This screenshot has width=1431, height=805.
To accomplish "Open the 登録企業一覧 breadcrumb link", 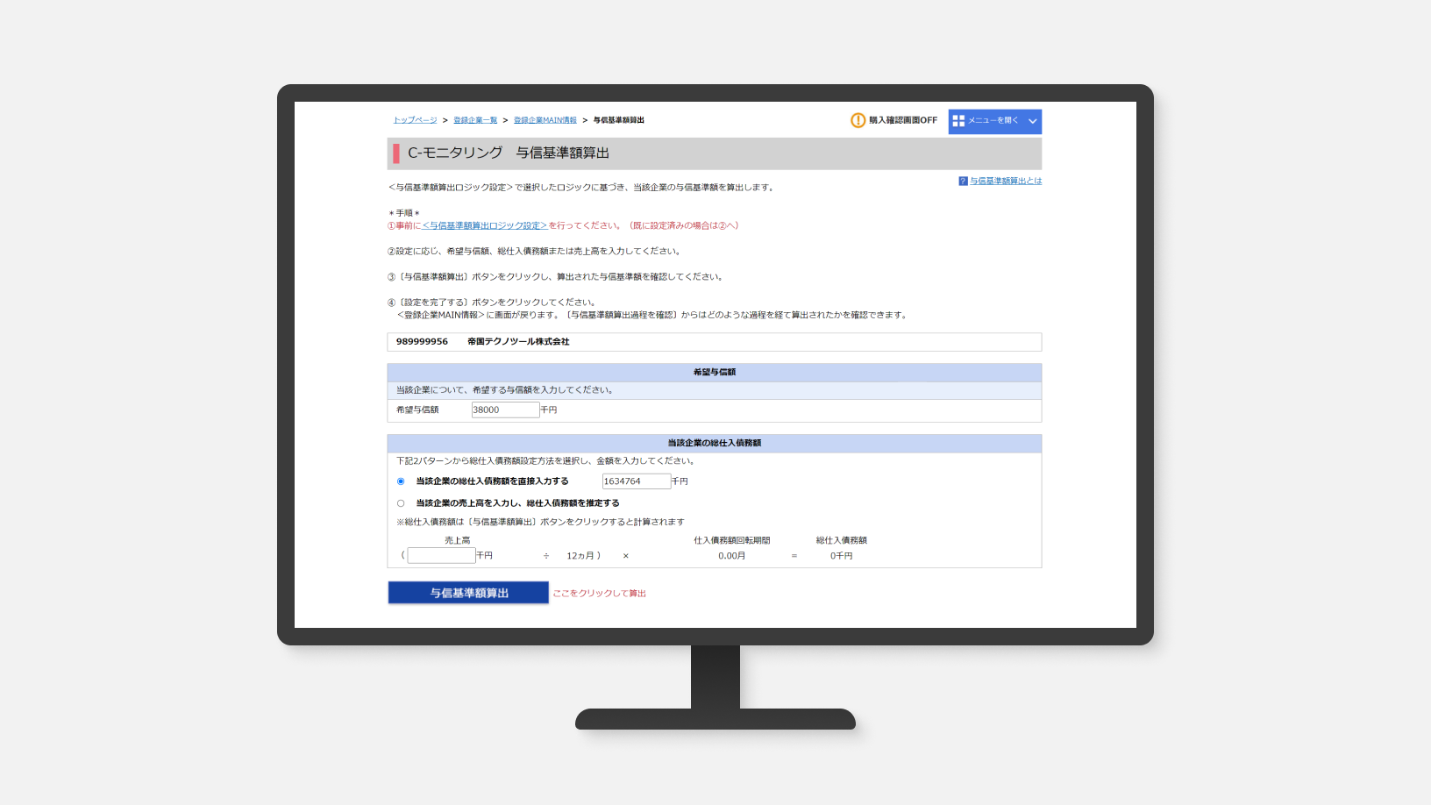I will point(475,120).
